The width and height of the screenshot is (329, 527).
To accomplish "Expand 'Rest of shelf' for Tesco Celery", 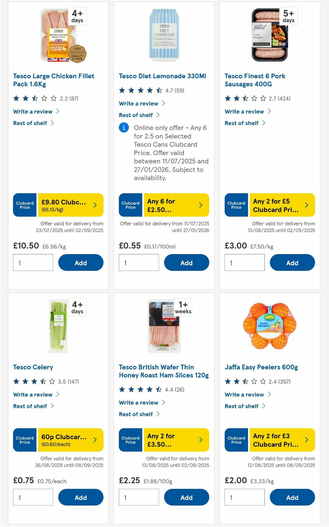I will 31,406.
